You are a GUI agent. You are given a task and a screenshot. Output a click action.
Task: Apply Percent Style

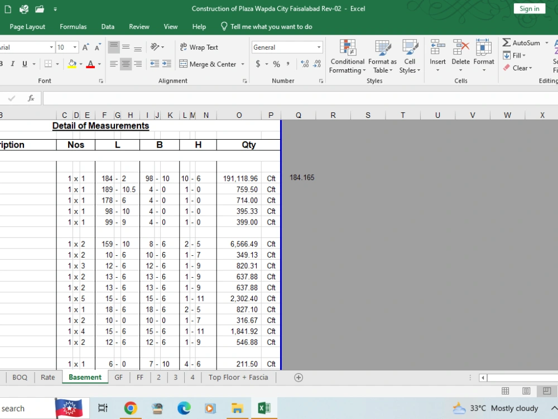pos(277,64)
